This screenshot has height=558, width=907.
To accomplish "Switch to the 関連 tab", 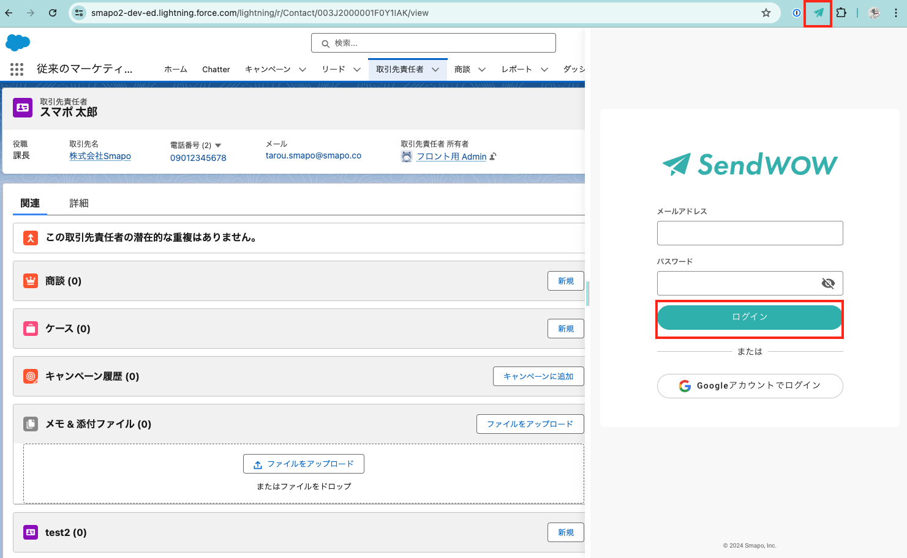I will (30, 203).
